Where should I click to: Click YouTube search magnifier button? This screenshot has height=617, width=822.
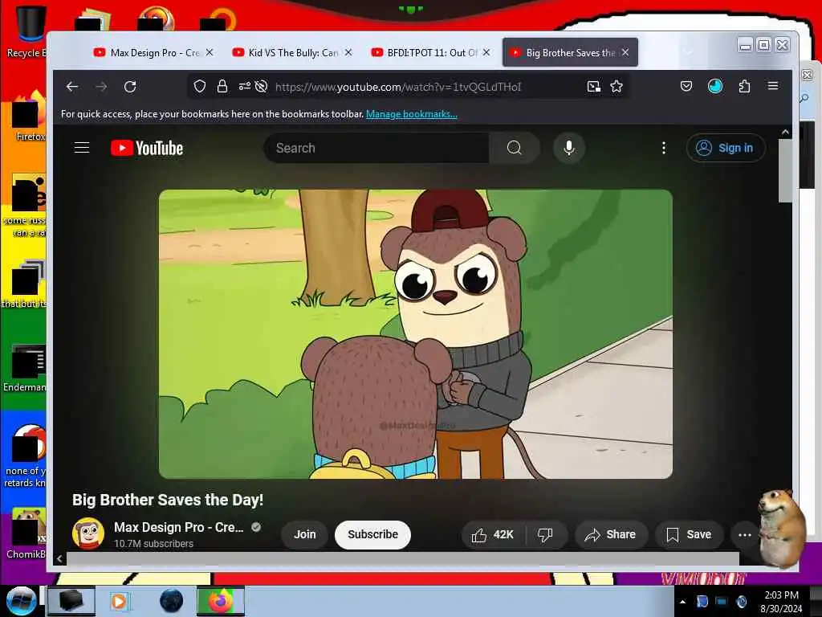tap(515, 148)
